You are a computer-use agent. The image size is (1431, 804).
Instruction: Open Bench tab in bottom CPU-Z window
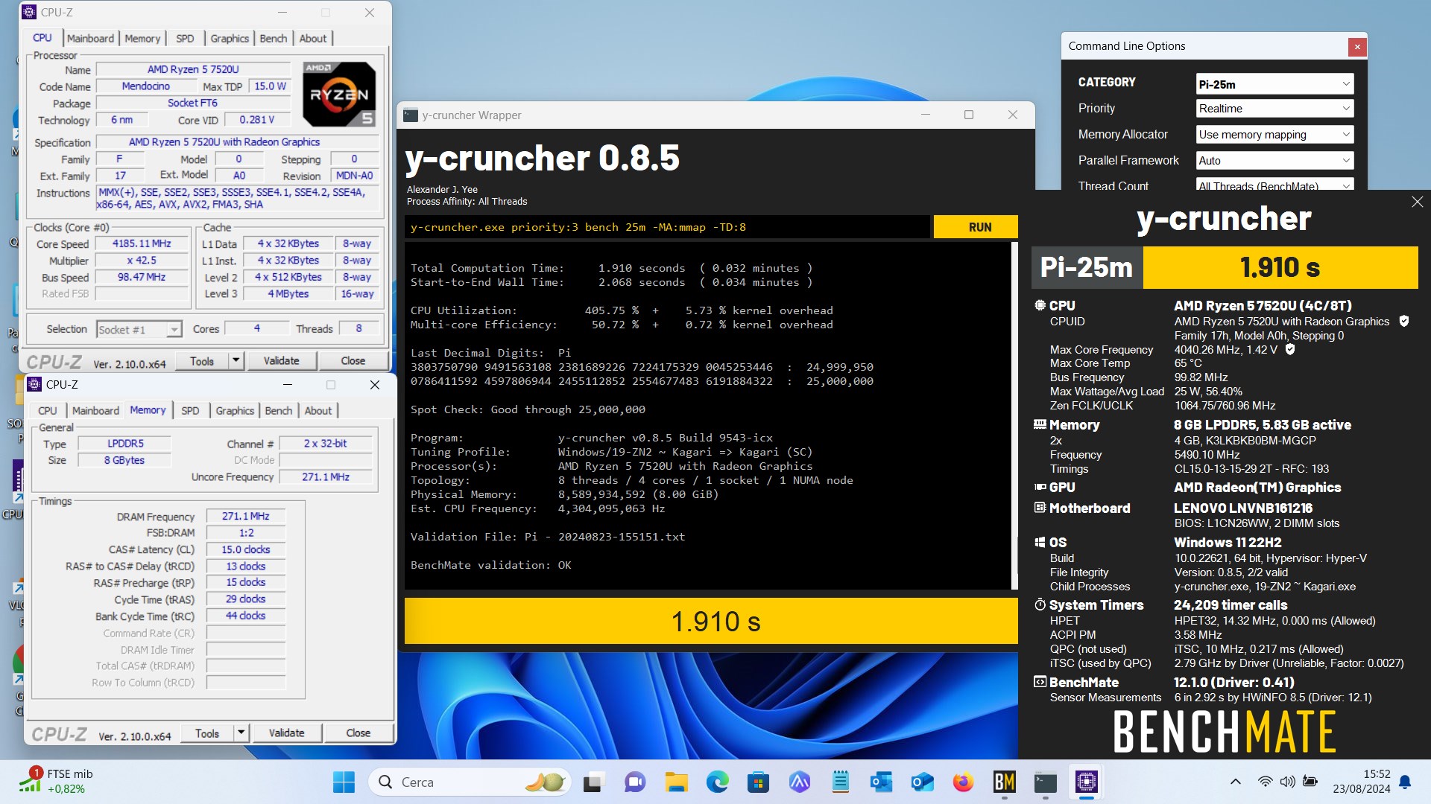(x=279, y=411)
